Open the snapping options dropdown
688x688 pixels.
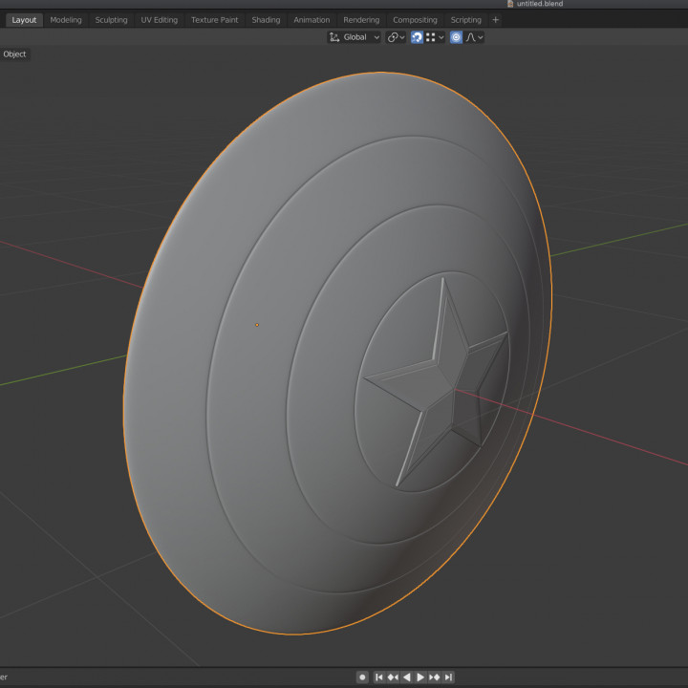(435, 37)
